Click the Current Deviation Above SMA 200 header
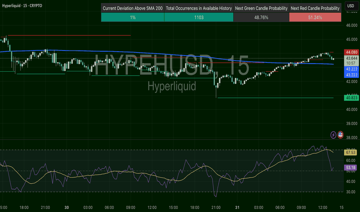Image resolution: width=360 pixels, height=212 pixels. point(133,8)
